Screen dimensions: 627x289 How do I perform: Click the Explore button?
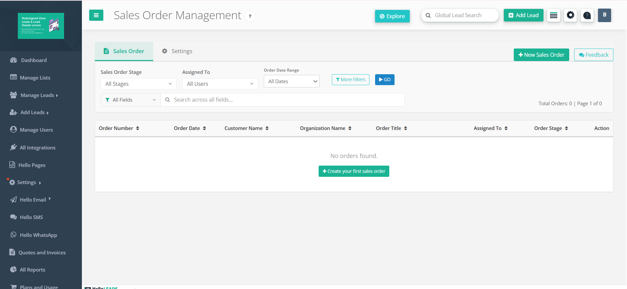coord(392,16)
